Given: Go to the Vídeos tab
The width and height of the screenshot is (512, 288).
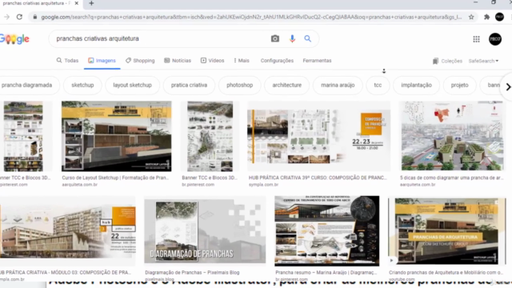Looking at the screenshot, I should tap(212, 61).
